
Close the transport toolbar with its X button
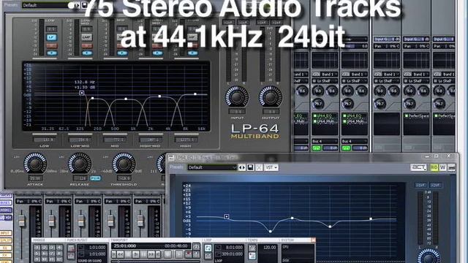pyautogui.click(x=314, y=240)
